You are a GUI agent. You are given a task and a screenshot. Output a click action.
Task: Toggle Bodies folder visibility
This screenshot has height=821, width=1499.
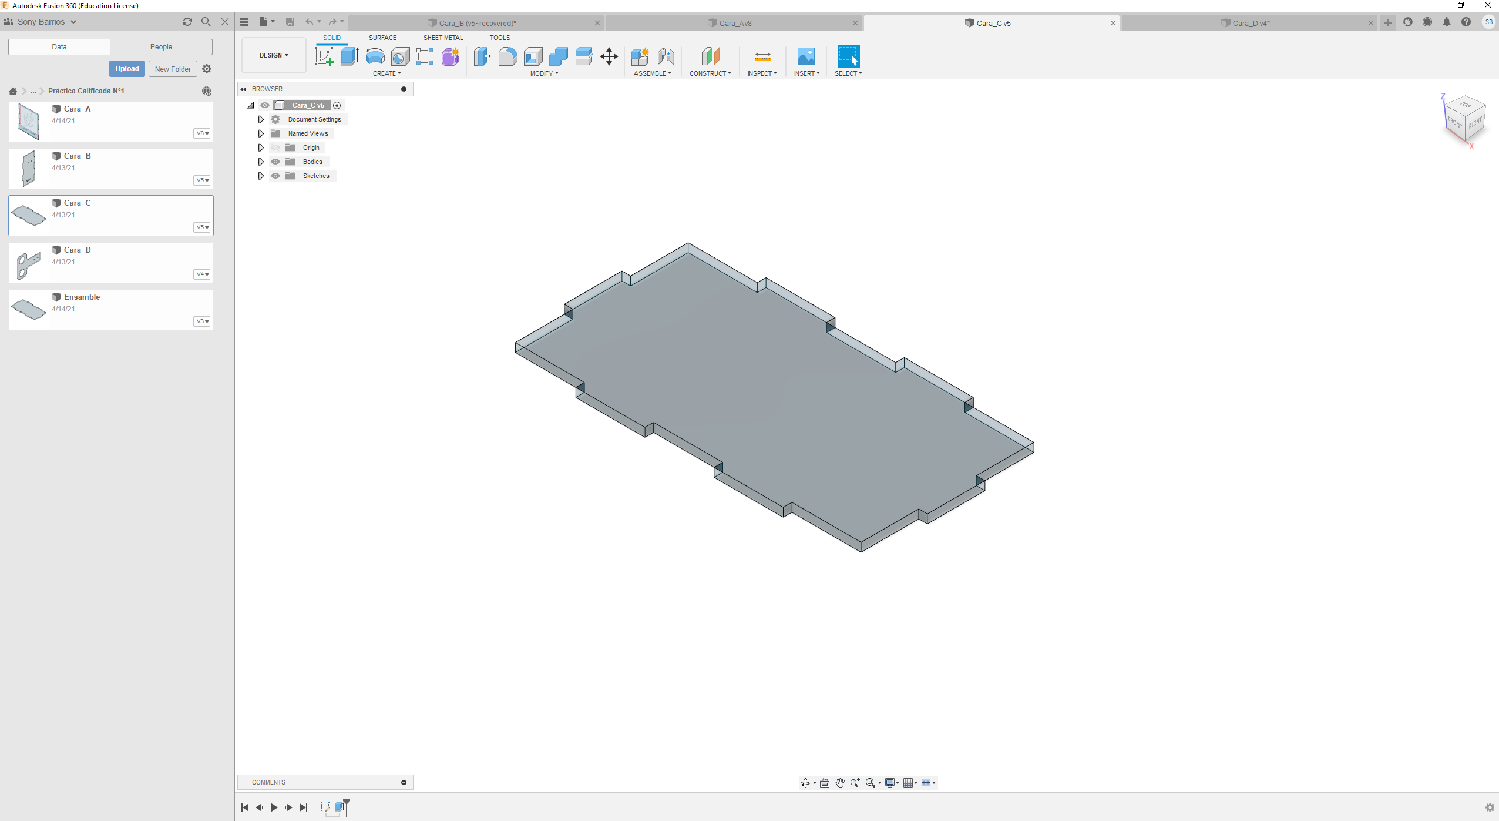click(275, 162)
